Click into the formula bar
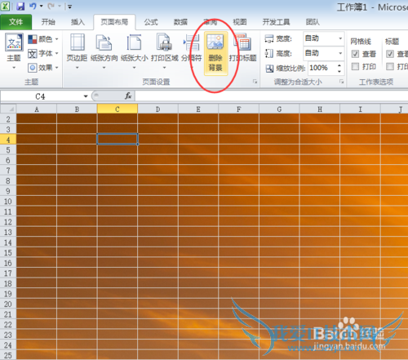The height and width of the screenshot is (360, 408). tap(271, 96)
